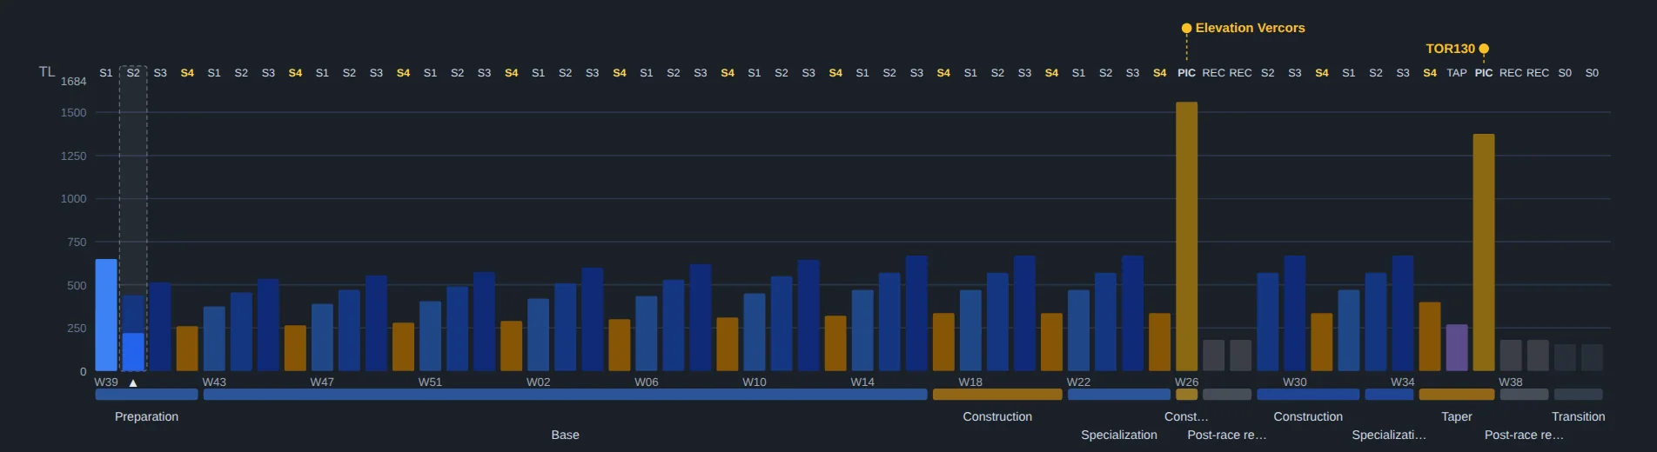Click the gold Construction phase bar at W18
This screenshot has height=452, width=1657.
[997, 395]
